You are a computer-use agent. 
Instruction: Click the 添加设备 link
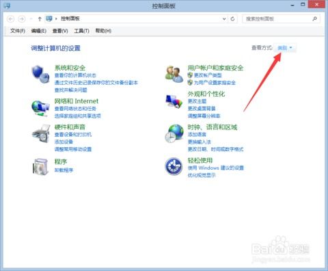pos(64,142)
